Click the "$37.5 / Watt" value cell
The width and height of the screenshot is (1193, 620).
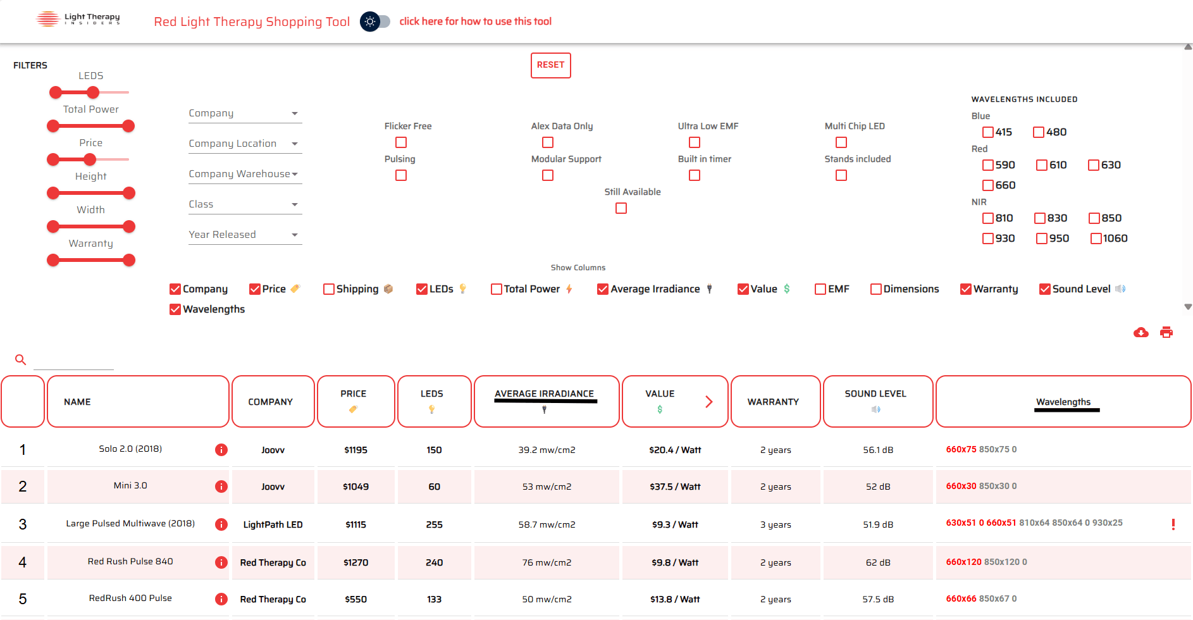(675, 487)
